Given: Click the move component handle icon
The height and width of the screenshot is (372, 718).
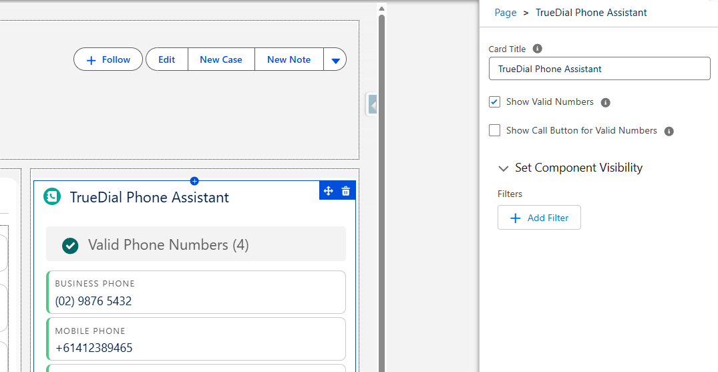Looking at the screenshot, I should point(329,191).
